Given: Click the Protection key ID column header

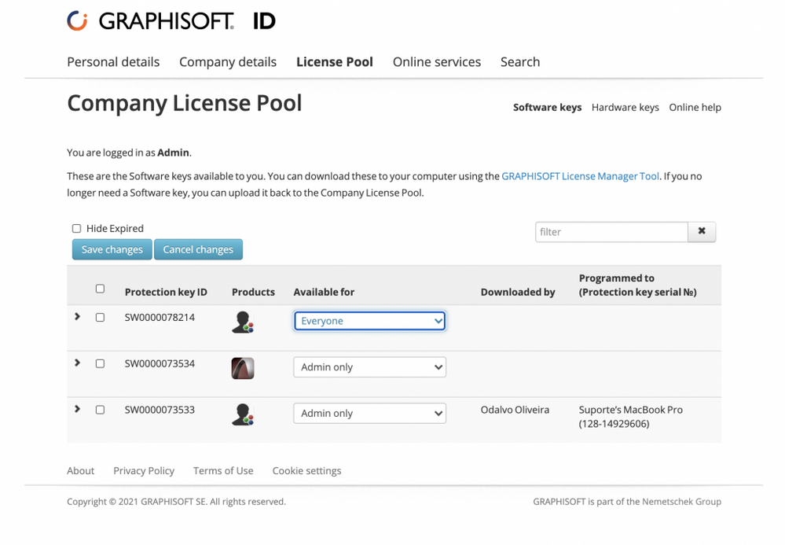Looking at the screenshot, I should (x=166, y=292).
